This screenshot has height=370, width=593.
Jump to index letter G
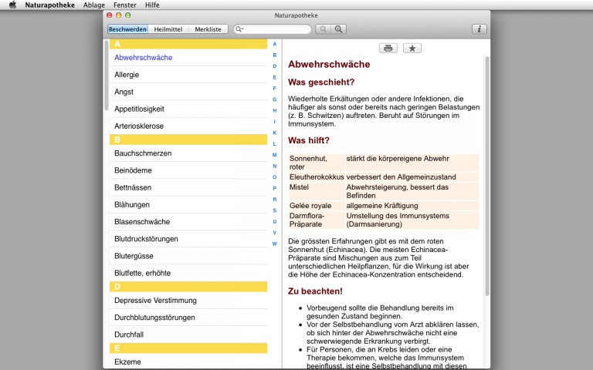tap(275, 99)
